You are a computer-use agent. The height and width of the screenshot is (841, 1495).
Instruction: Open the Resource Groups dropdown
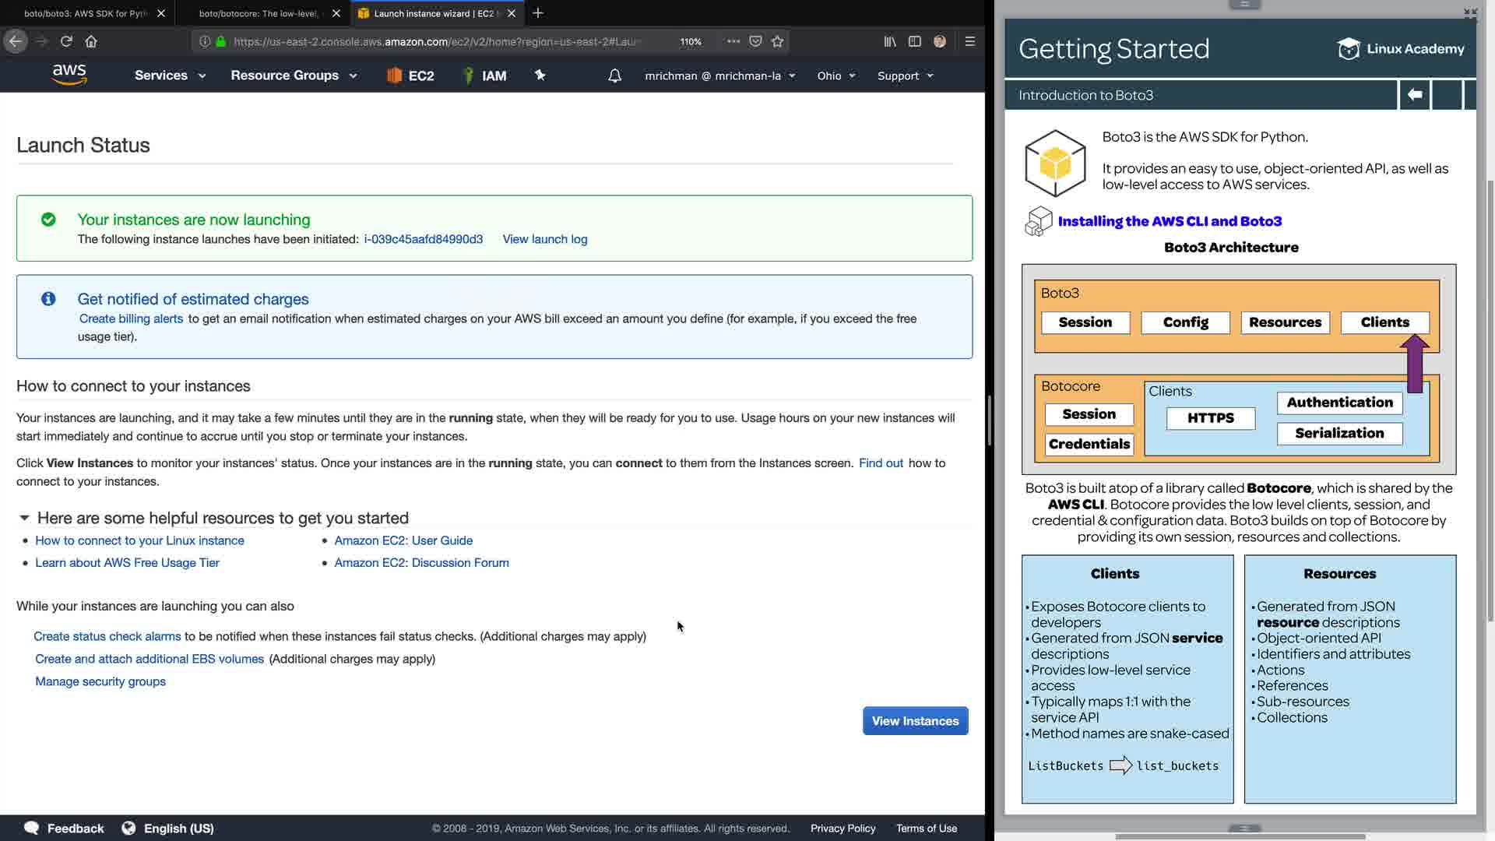coord(294,76)
